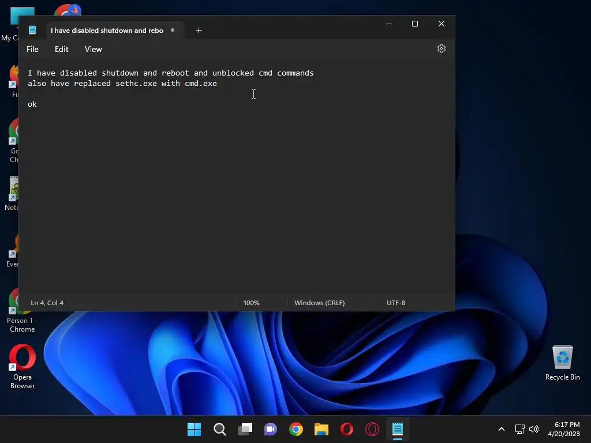Click the UTF-8 encoding status entry
591x443 pixels.
tap(396, 303)
